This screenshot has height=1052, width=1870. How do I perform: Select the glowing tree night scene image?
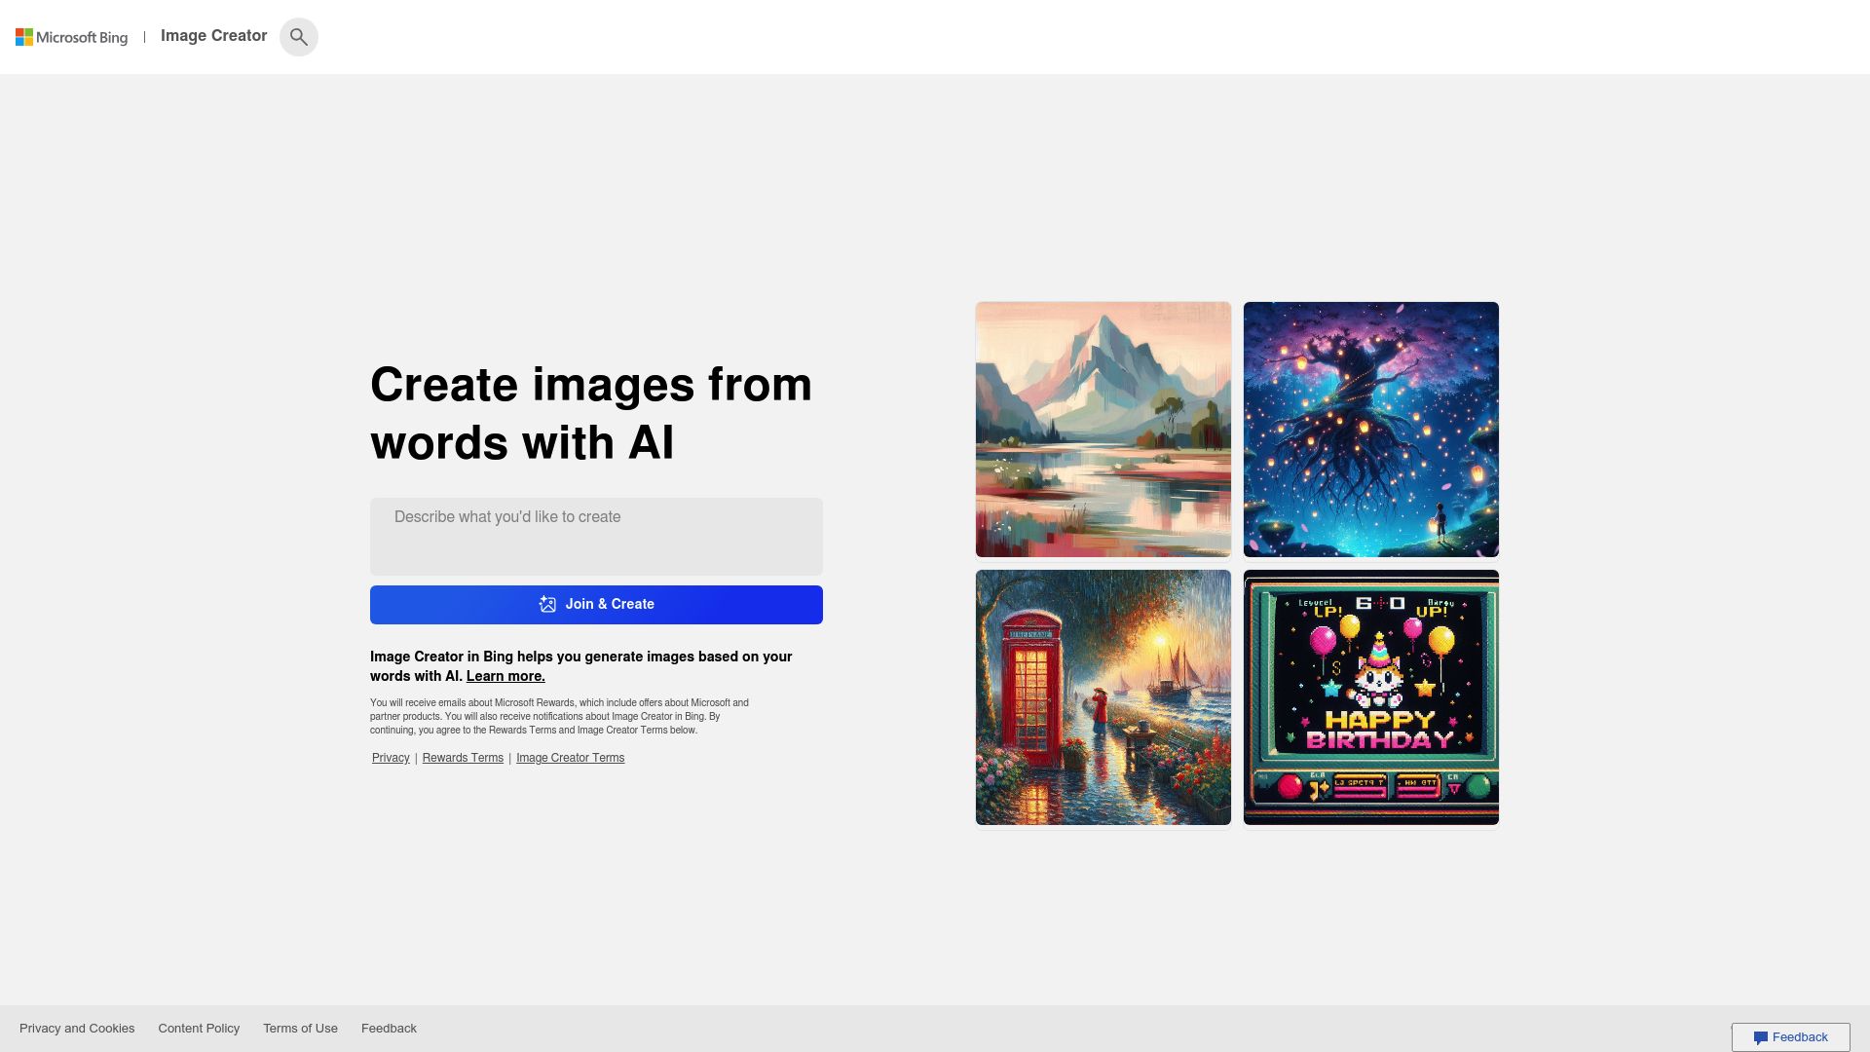1370,429
